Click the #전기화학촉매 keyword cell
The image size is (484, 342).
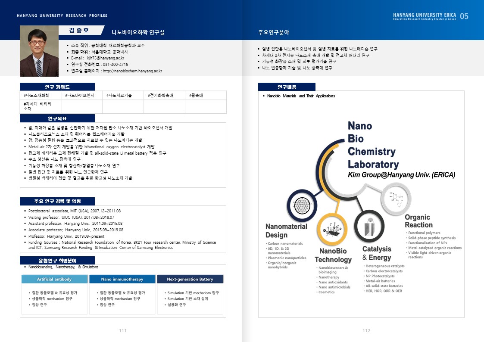tap(165, 96)
